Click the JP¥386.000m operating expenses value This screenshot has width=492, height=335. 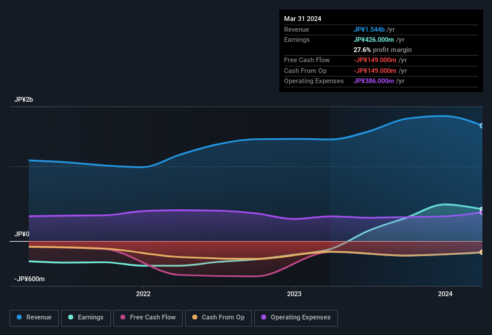coord(374,81)
